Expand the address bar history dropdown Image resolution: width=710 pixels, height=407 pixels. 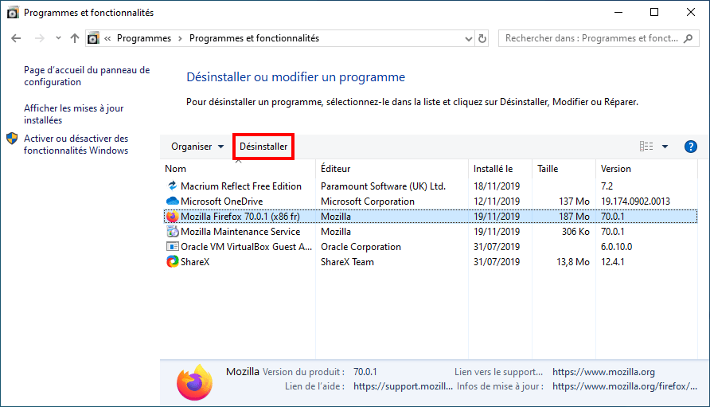pos(469,39)
